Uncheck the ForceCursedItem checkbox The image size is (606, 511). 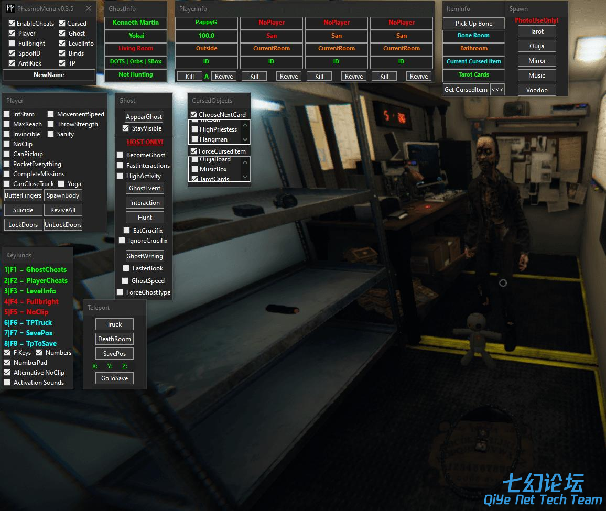(193, 151)
